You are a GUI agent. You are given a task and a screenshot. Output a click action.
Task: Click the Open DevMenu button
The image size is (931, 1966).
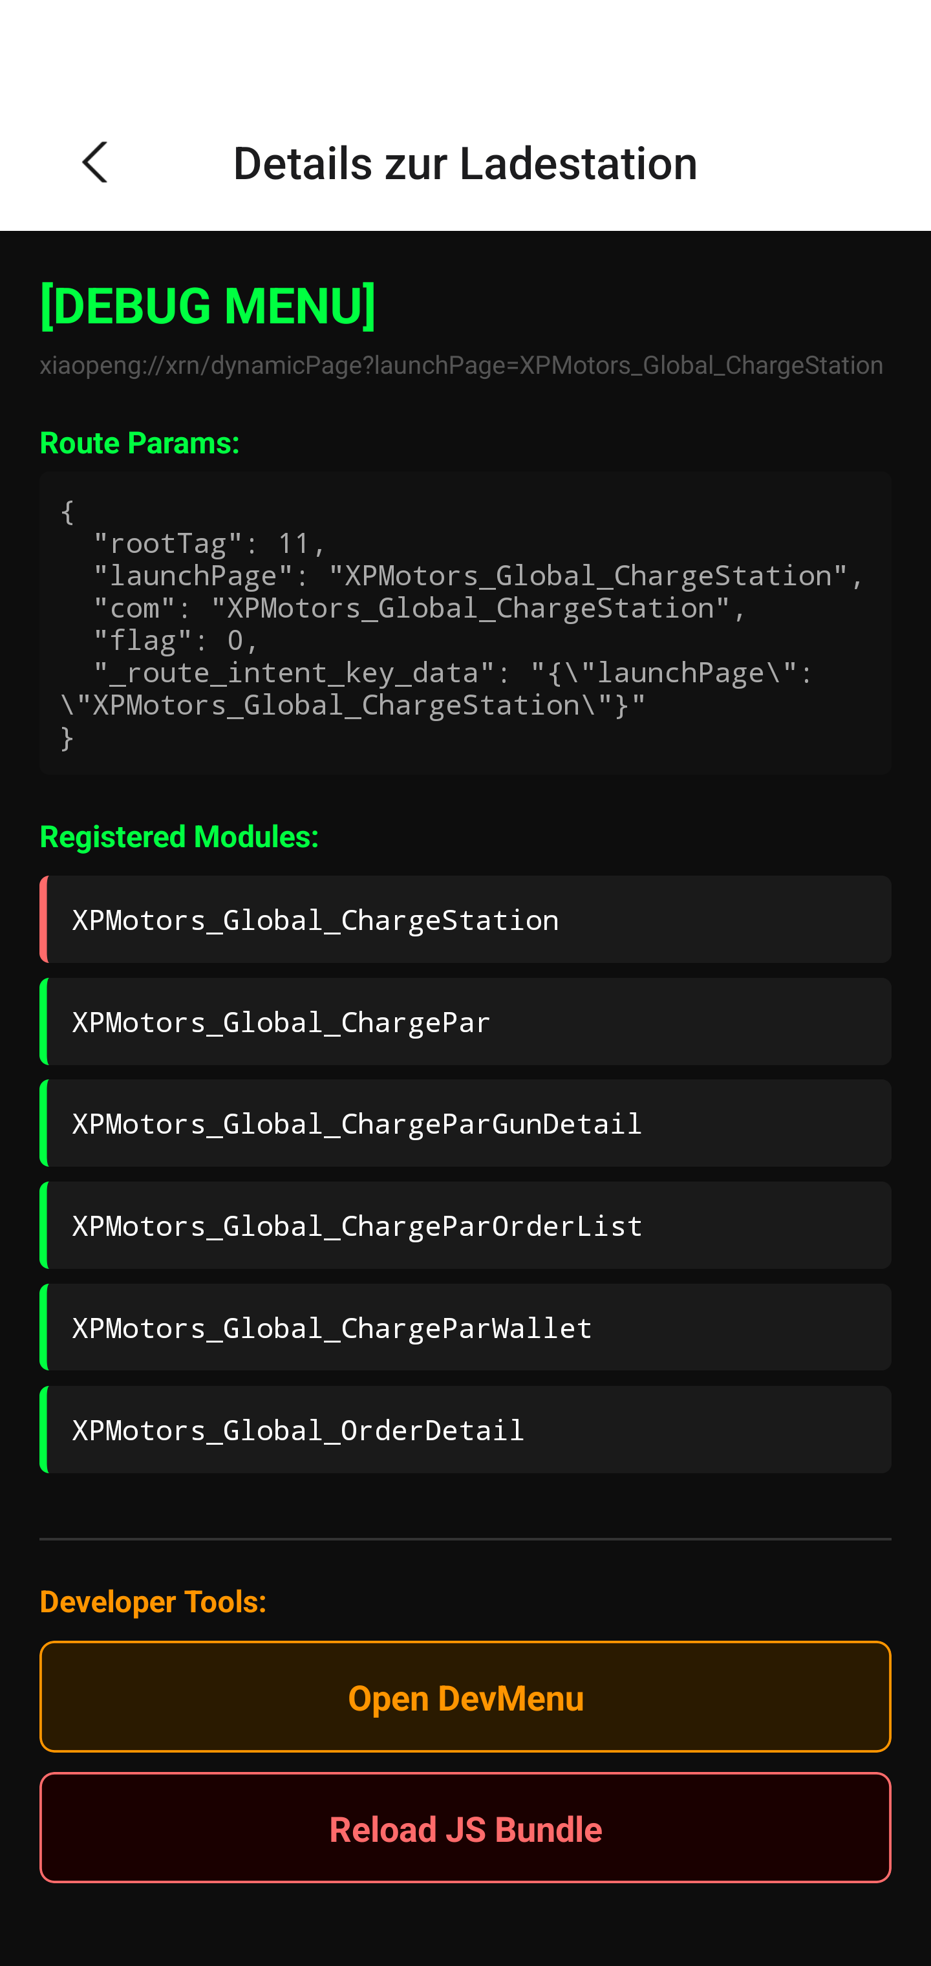tap(465, 1696)
